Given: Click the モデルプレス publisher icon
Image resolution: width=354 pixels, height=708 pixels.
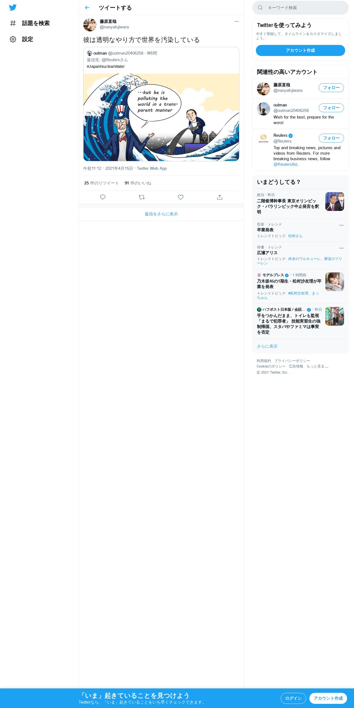Looking at the screenshot, I should click(259, 275).
